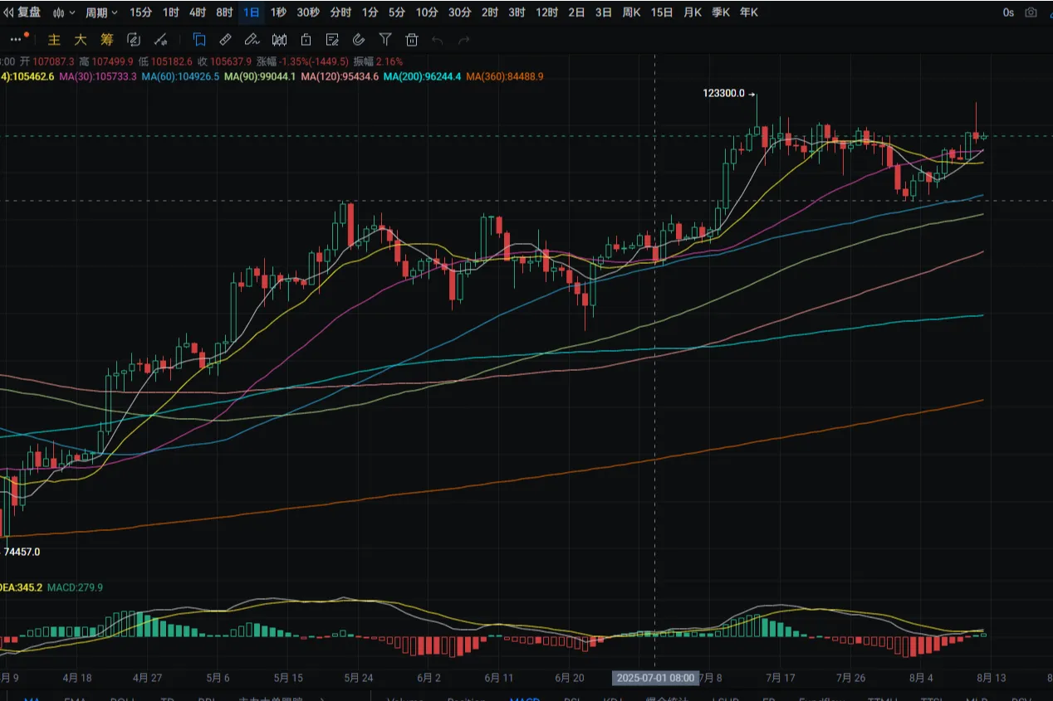The width and height of the screenshot is (1053, 701).
Task: Click the MACD:279.9 value label
Action: point(75,587)
